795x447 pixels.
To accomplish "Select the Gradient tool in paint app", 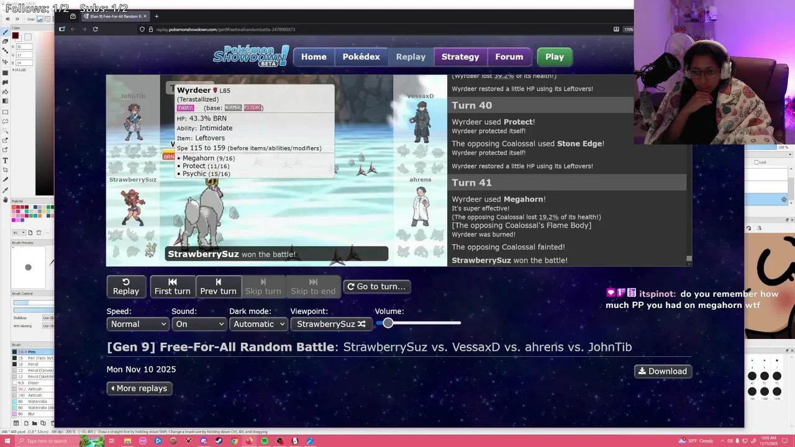I will [x=5, y=101].
